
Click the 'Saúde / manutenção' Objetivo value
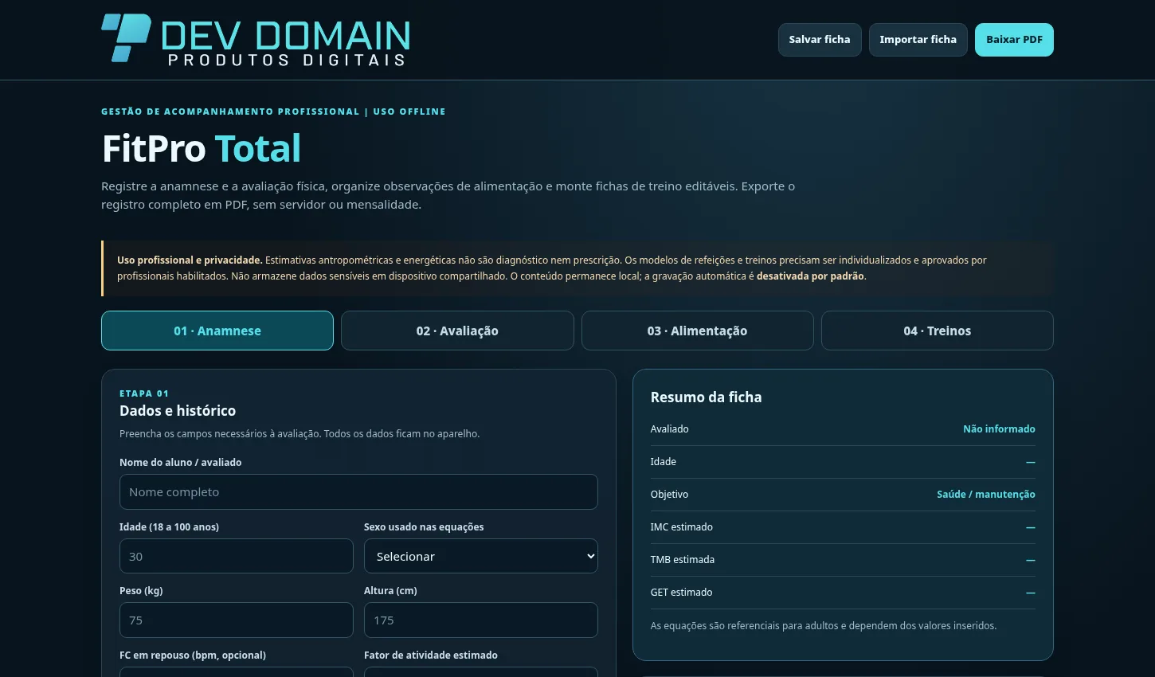pyautogui.click(x=986, y=494)
